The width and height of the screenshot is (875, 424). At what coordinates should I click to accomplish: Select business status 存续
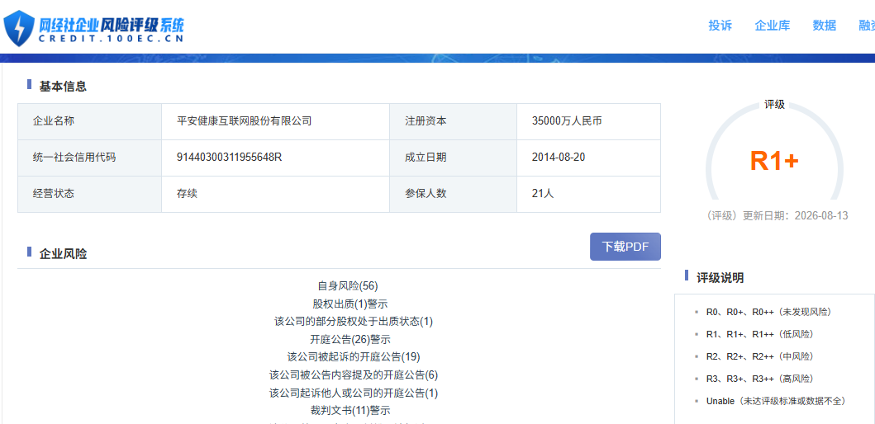[187, 194]
